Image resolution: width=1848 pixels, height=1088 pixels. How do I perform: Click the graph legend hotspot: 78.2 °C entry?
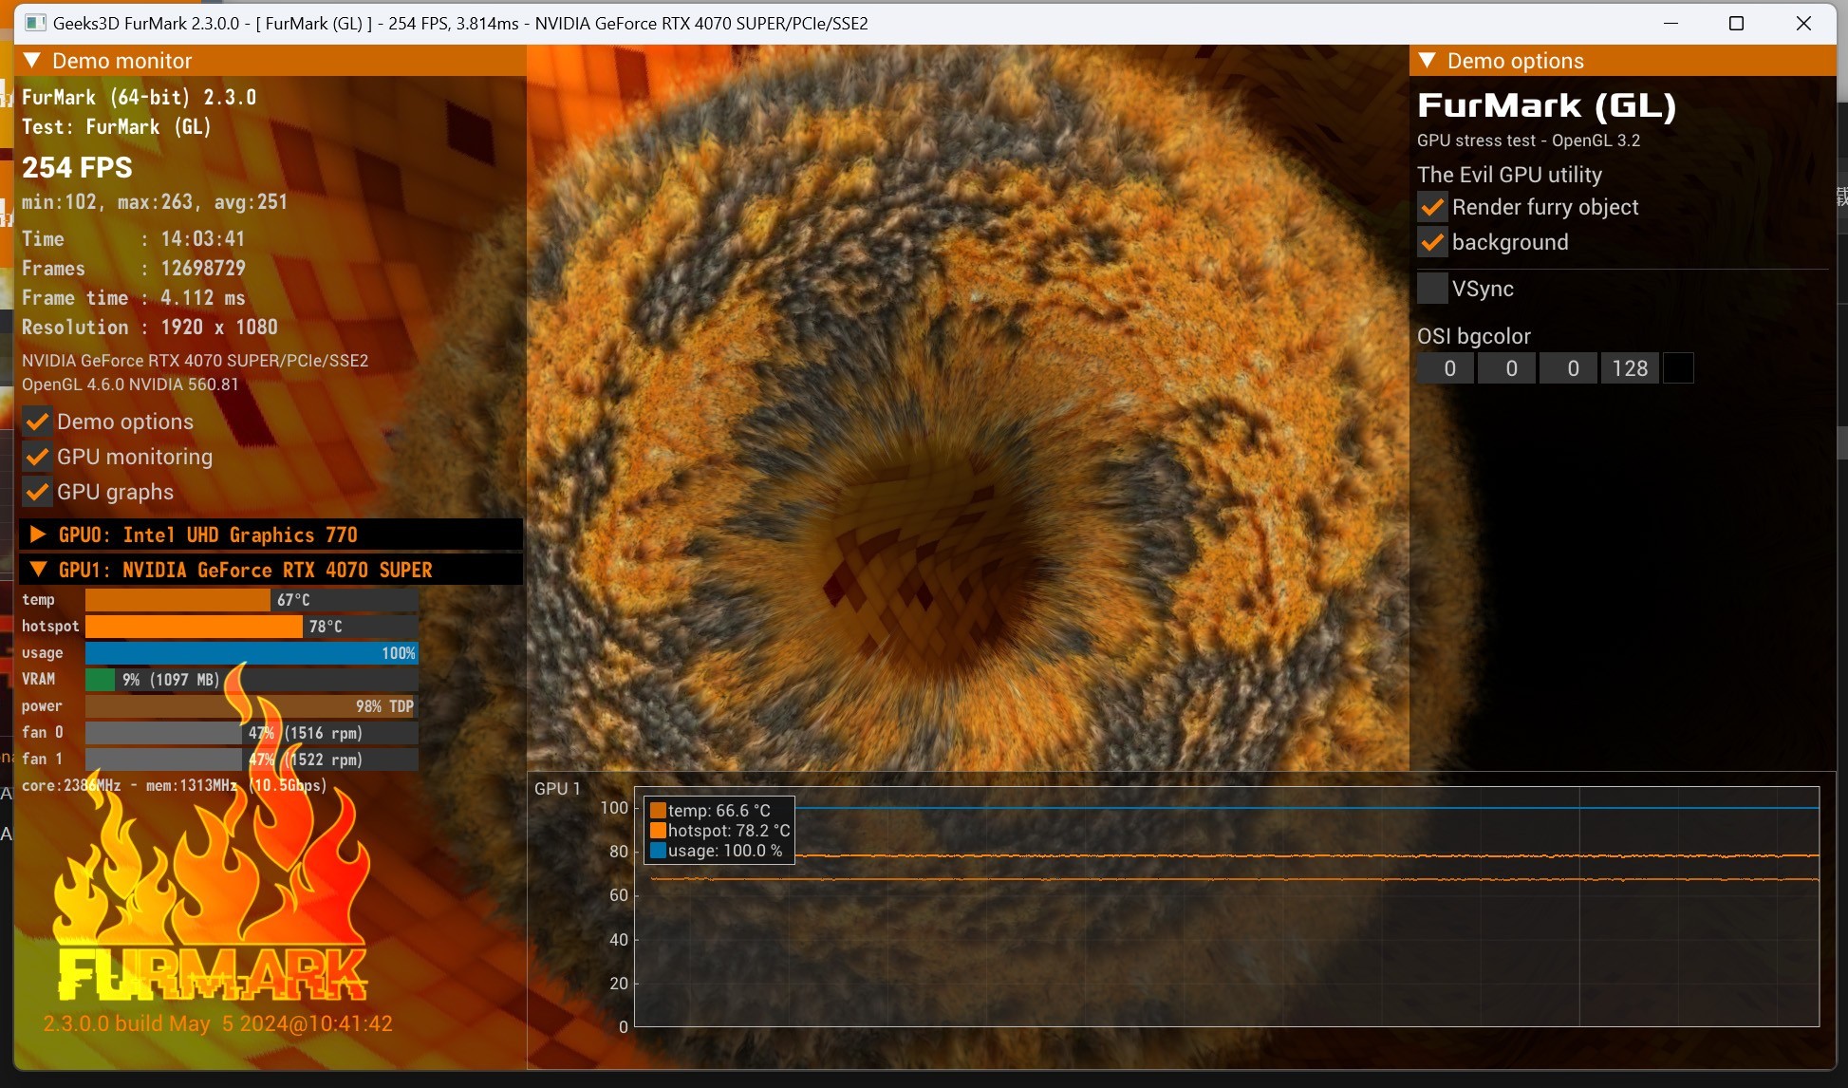720,831
